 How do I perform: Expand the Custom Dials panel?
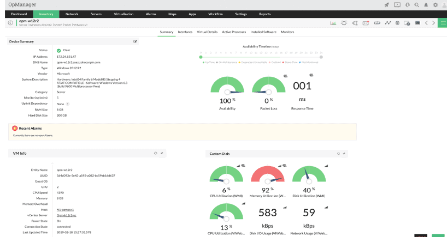344,154
